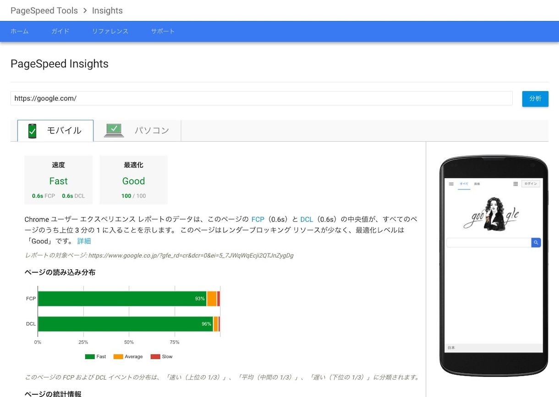Click the 速度 Fast score card
Image resolution: width=559 pixels, height=397 pixels.
pos(59,180)
